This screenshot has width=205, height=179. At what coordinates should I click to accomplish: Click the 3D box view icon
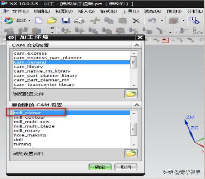(x=173, y=21)
